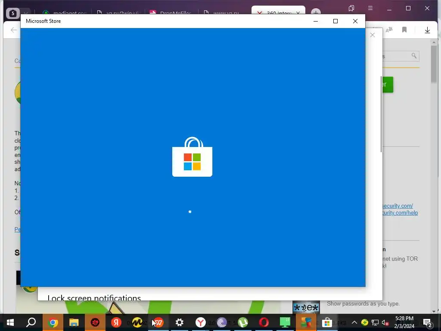Open the network tray icon
This screenshot has width=441, height=331.
click(x=375, y=322)
